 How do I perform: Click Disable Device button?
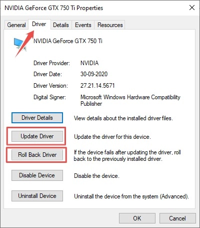(37, 175)
